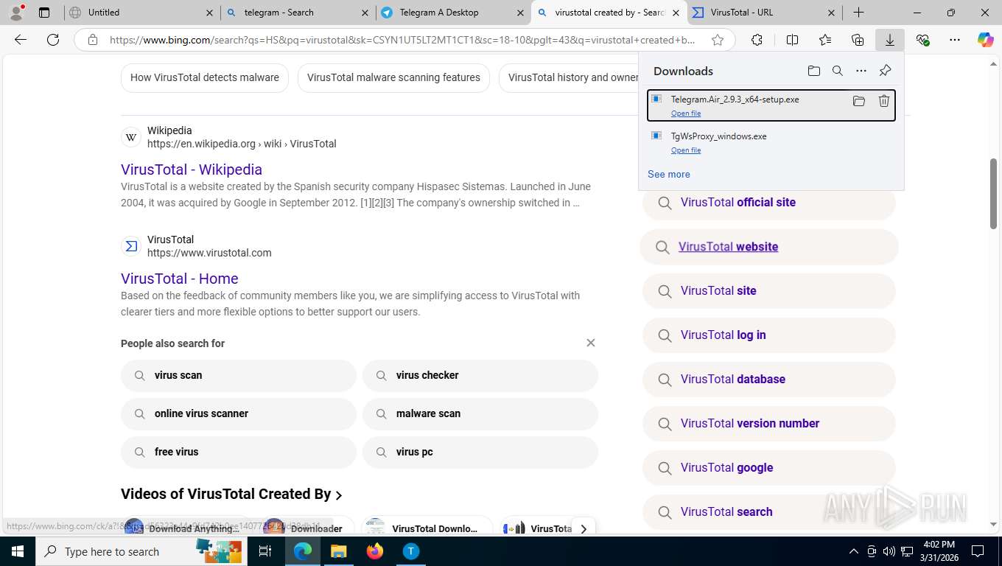This screenshot has width=1002, height=566.
Task: Search for virus pc suggestion
Action: (480, 452)
